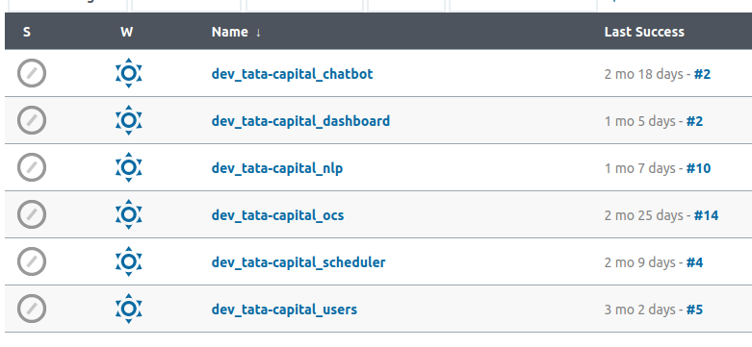Click weather sun icon for dev_tata-capital_dashboard

[x=128, y=120]
